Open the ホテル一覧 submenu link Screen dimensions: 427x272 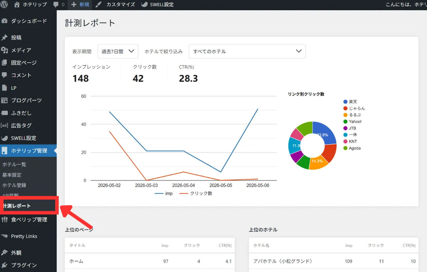14,164
